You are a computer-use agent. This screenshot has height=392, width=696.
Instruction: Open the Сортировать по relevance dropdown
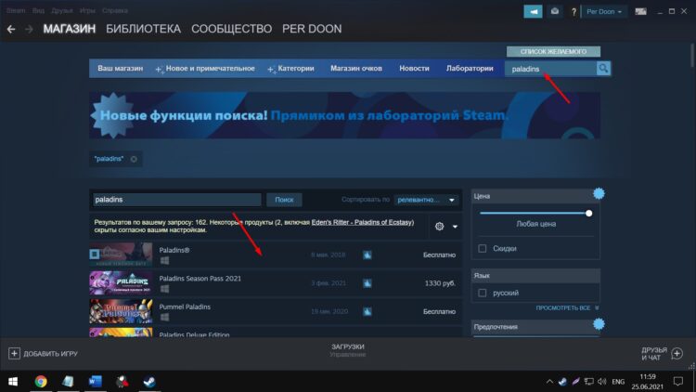[426, 200]
